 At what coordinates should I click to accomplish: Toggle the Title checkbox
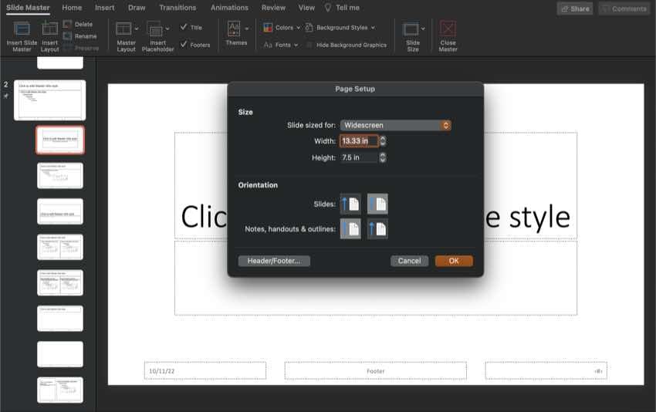pos(184,27)
